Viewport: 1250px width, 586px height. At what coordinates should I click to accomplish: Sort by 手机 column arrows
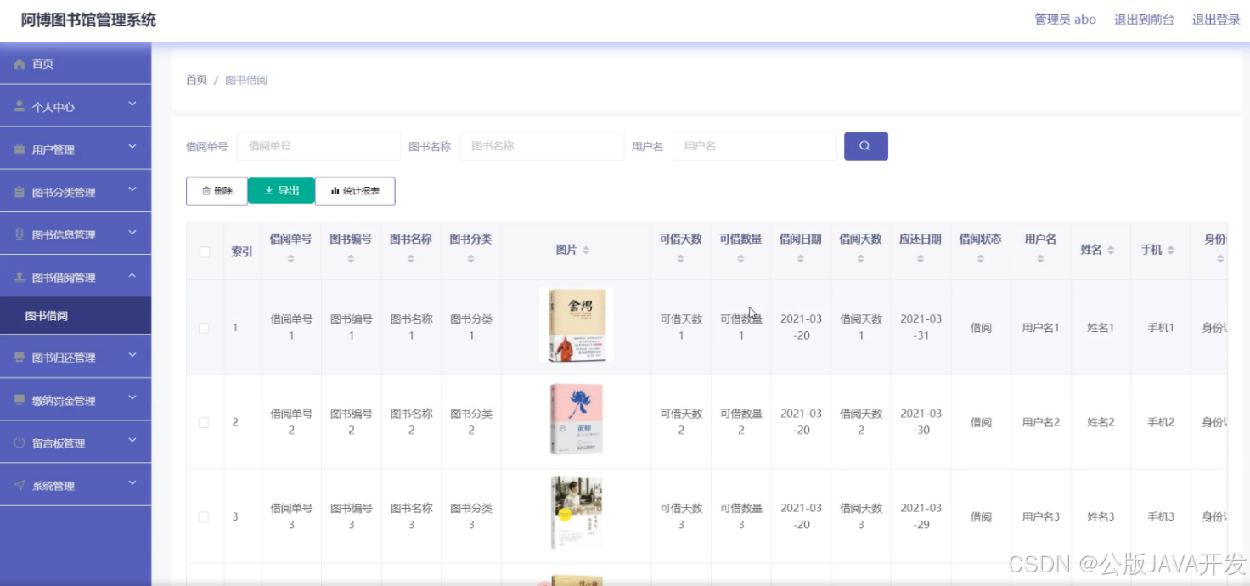(1171, 251)
